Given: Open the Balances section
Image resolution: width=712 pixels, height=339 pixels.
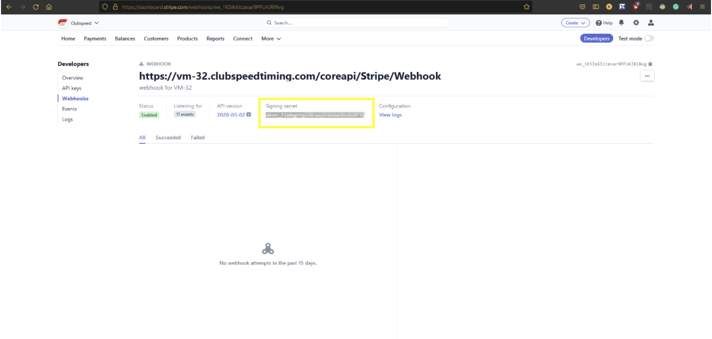Looking at the screenshot, I should tap(125, 39).
